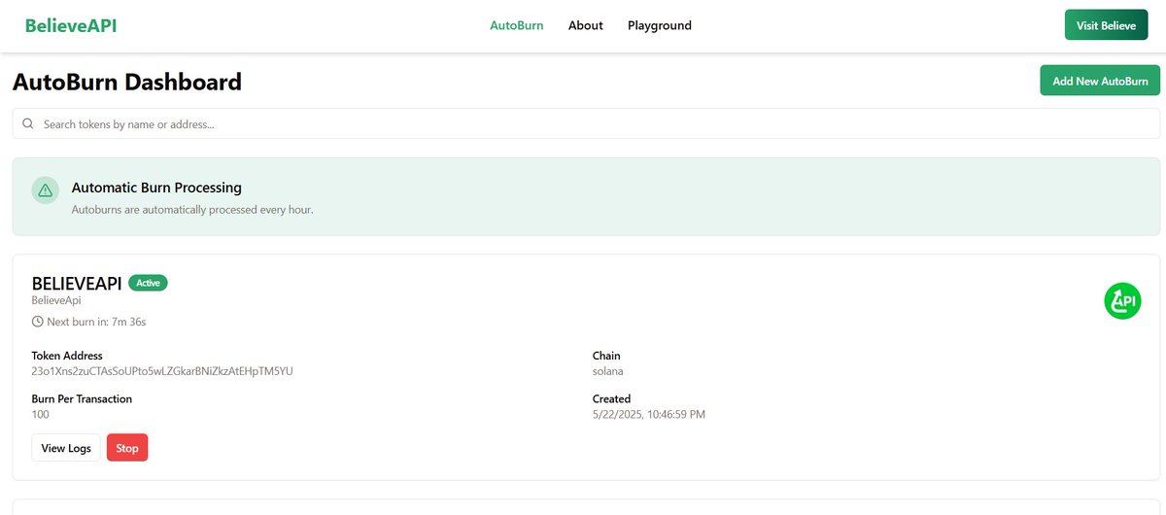Click the BELIEVEAPI token title
1166x515 pixels.
(77, 283)
